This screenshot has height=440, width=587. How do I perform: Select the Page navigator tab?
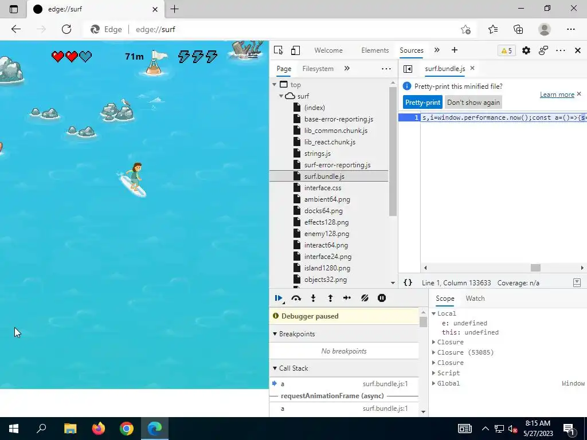tap(284, 69)
